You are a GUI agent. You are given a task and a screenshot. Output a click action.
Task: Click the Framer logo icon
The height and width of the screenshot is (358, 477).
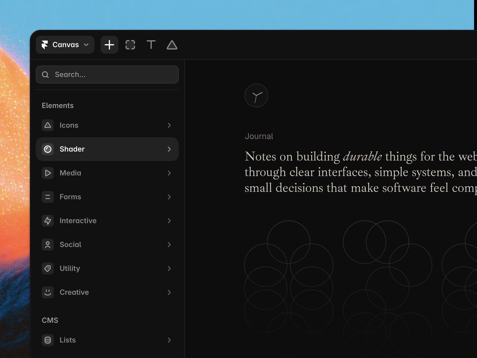pos(45,45)
